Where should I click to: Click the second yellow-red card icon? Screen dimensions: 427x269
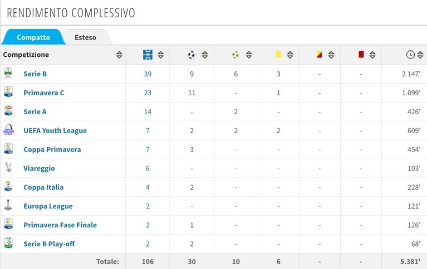tap(319, 54)
